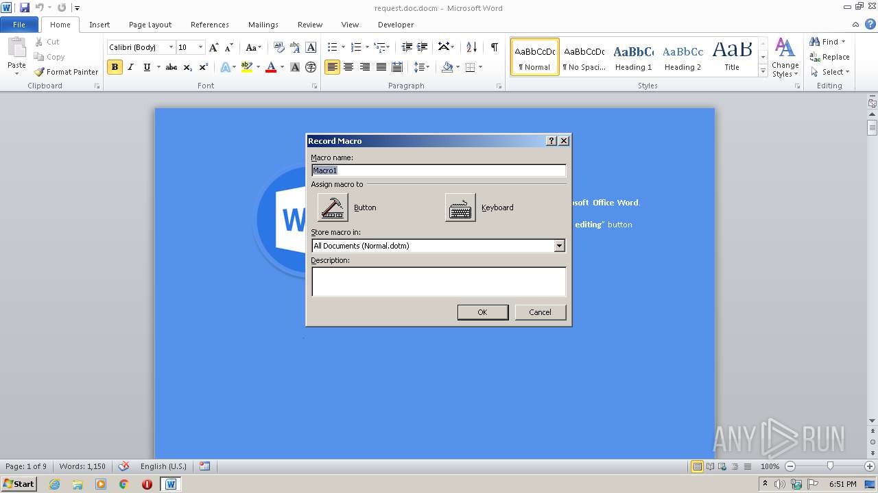Switch to the References tab
This screenshot has width=878, height=493.
[210, 25]
